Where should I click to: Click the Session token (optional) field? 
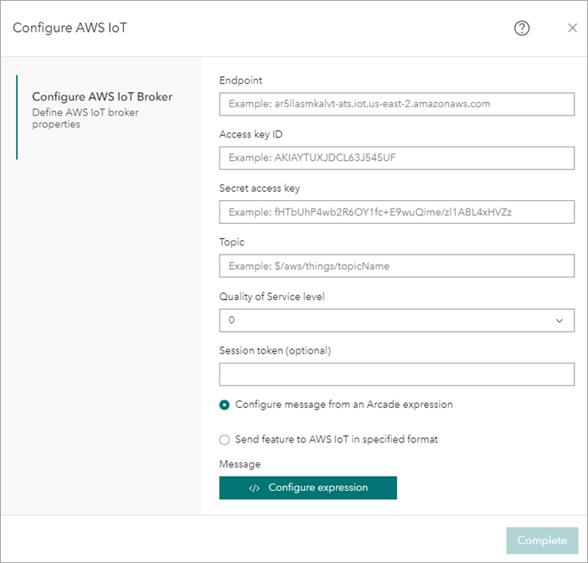coord(397,374)
